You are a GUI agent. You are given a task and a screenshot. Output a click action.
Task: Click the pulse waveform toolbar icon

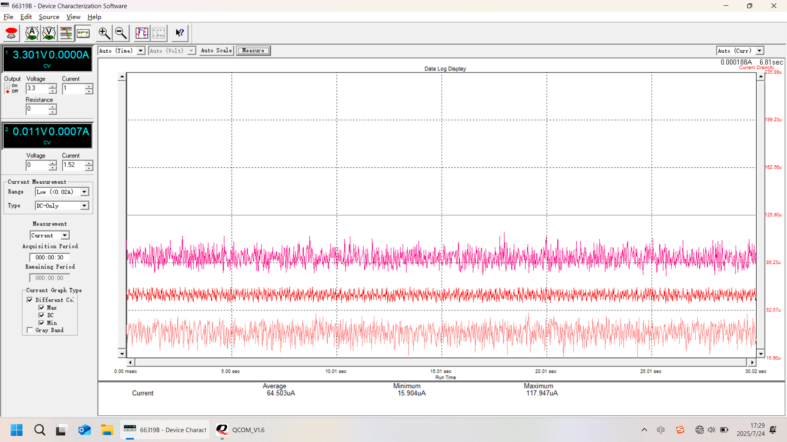pyautogui.click(x=142, y=33)
